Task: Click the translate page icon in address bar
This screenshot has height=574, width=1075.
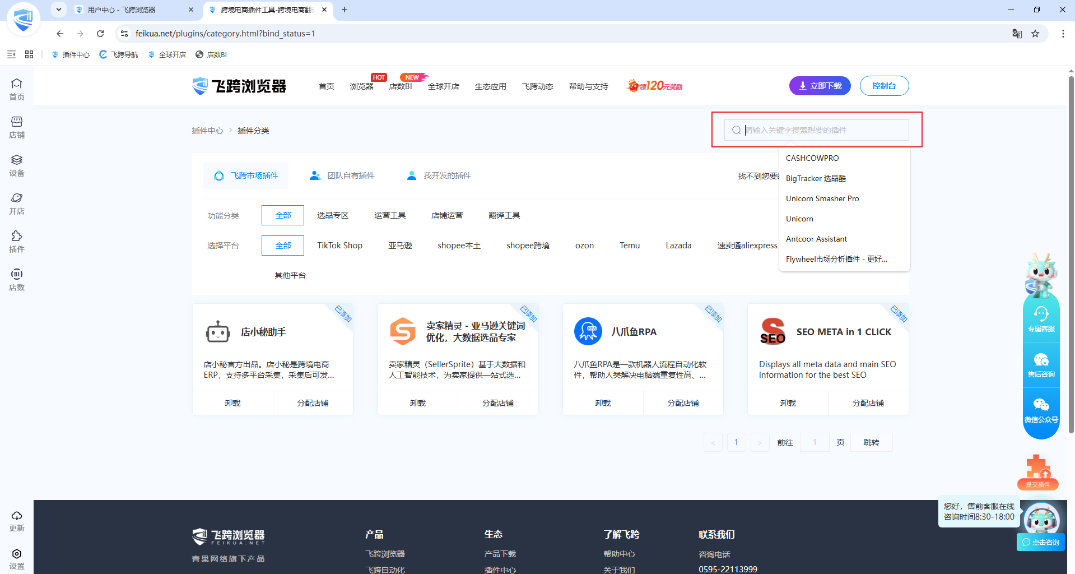Action: tap(1017, 34)
